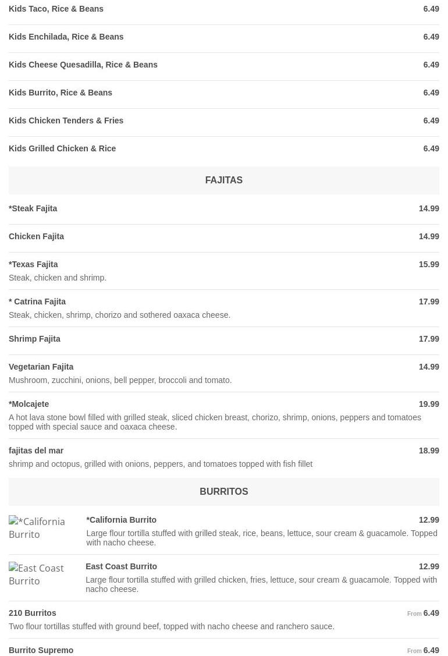The width and height of the screenshot is (448, 656).
Task: Choose the Vegetarian Fajita item
Action: 41,367
